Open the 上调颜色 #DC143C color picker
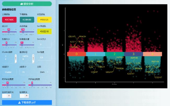 [x=9, y=20]
